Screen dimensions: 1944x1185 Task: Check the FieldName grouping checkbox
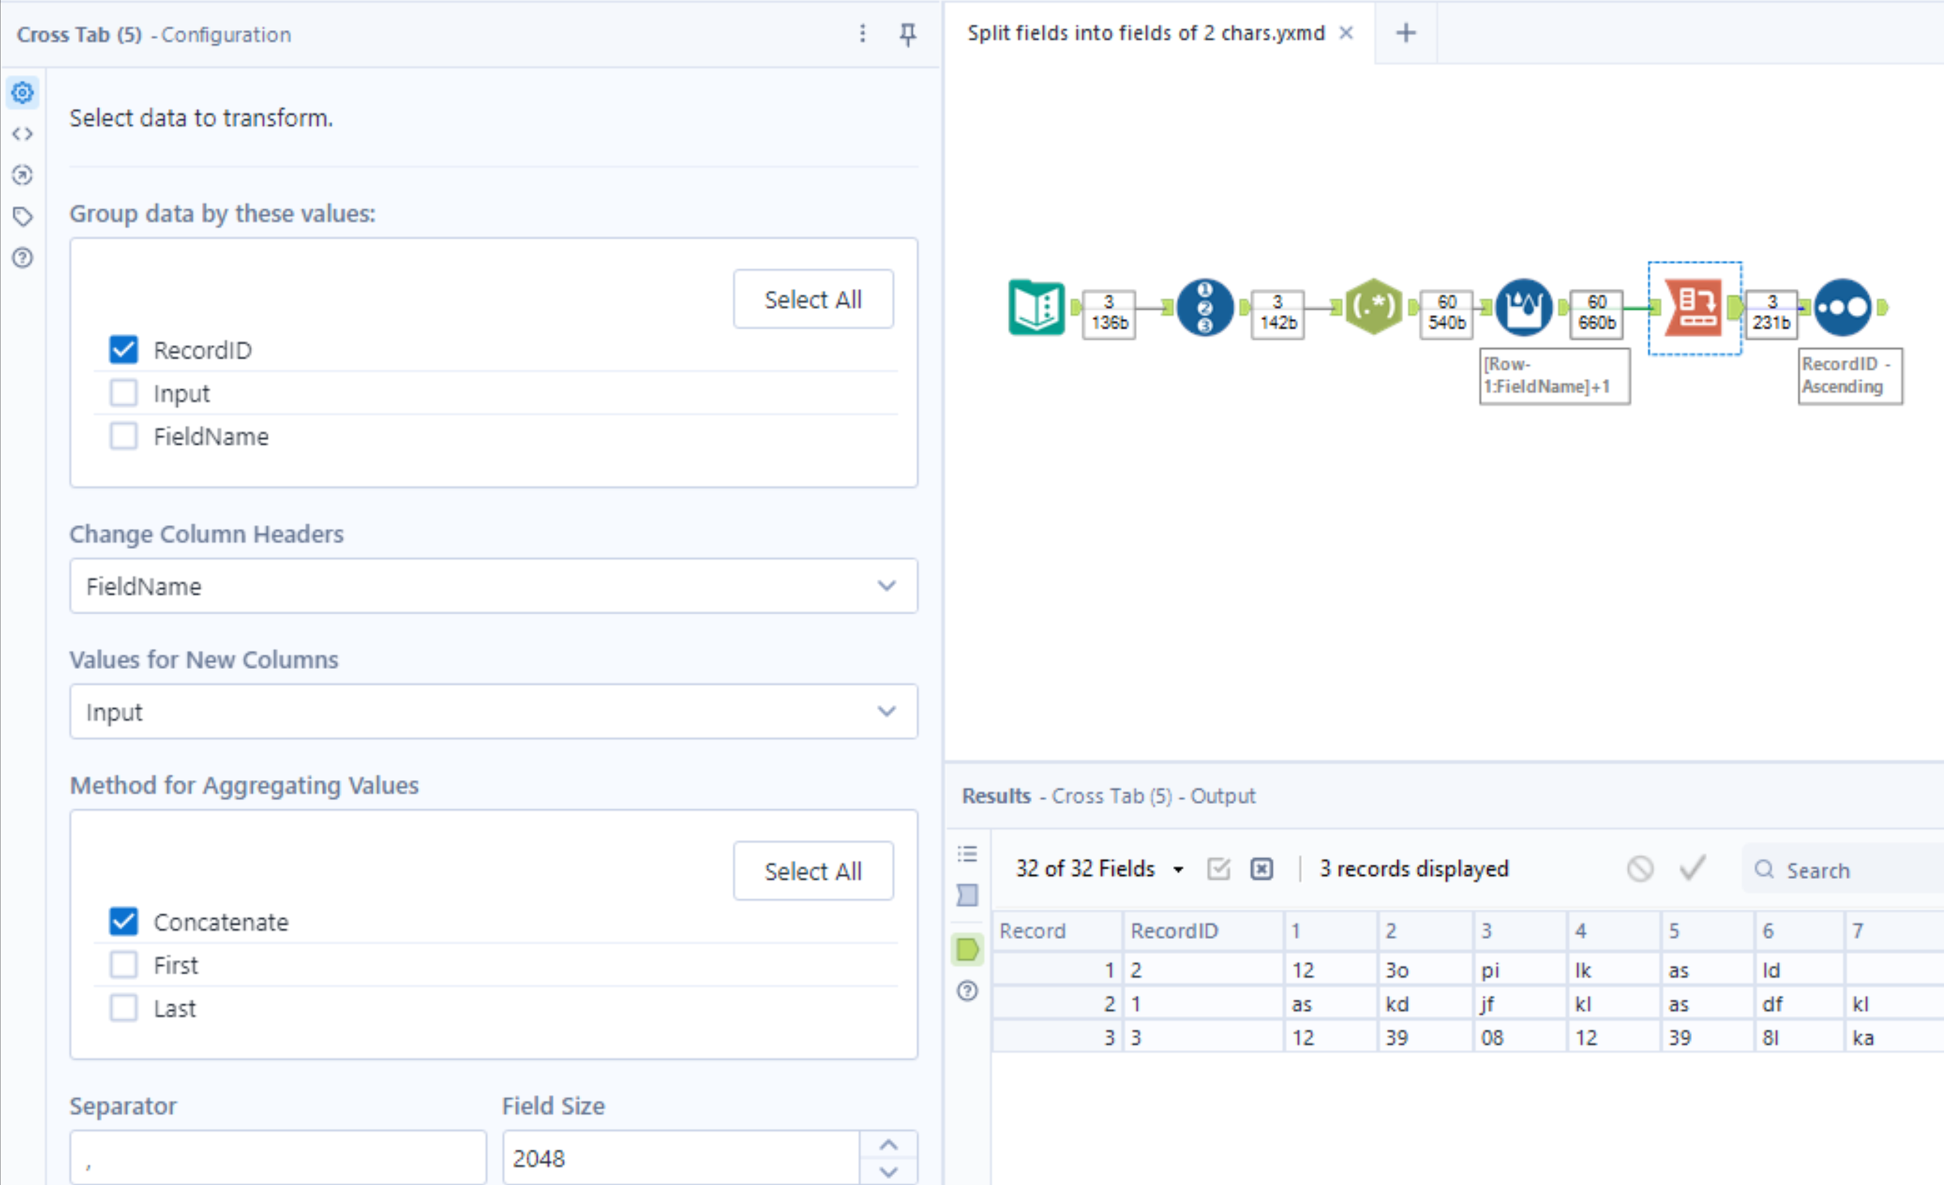point(123,436)
